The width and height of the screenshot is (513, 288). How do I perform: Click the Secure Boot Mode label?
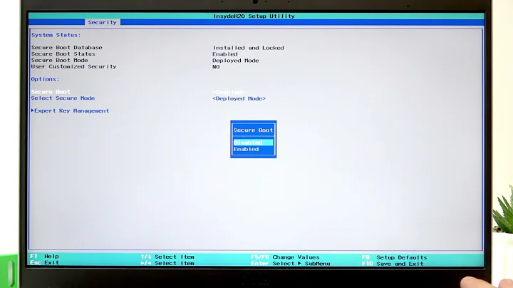point(60,60)
